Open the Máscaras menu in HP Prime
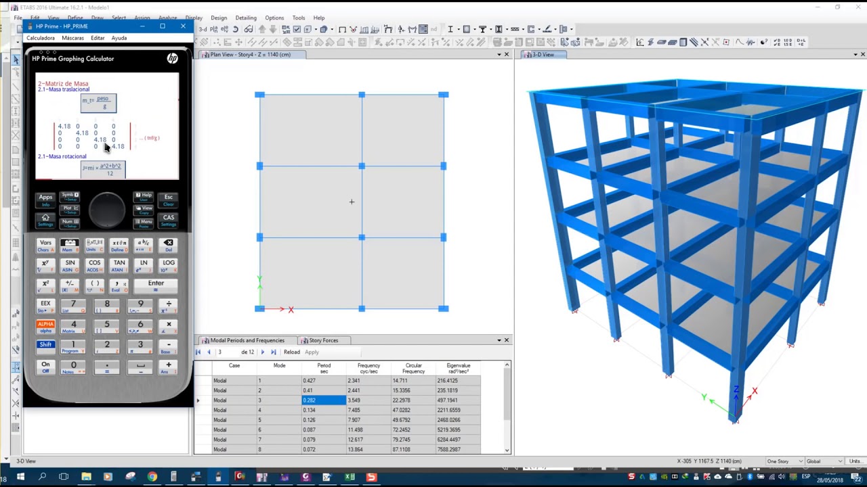Screen dimensions: 867x487 pos(72,38)
